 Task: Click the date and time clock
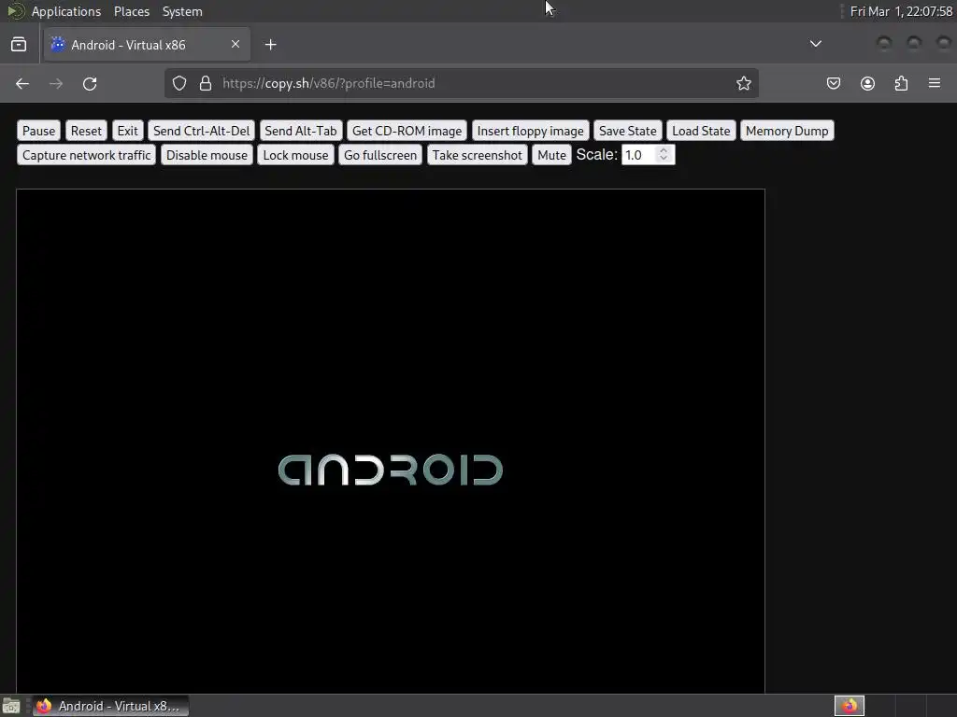click(901, 11)
